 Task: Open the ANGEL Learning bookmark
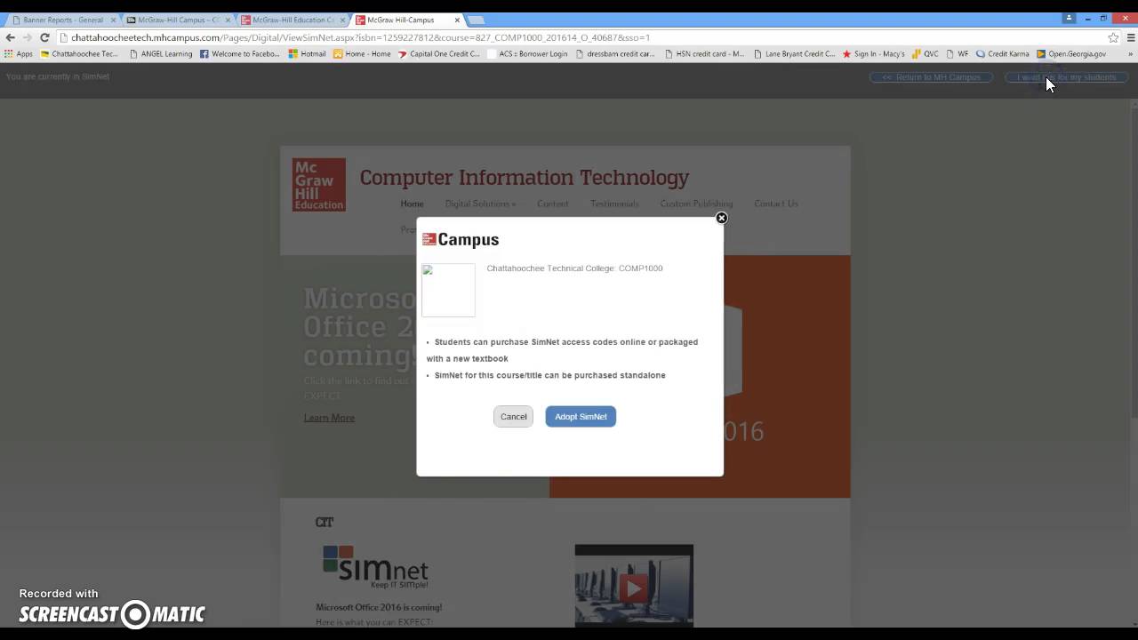tap(161, 53)
